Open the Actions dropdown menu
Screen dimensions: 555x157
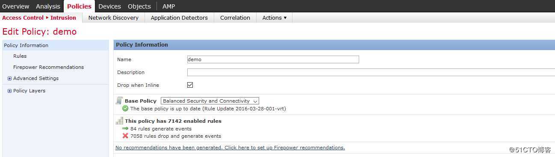[x=275, y=18]
